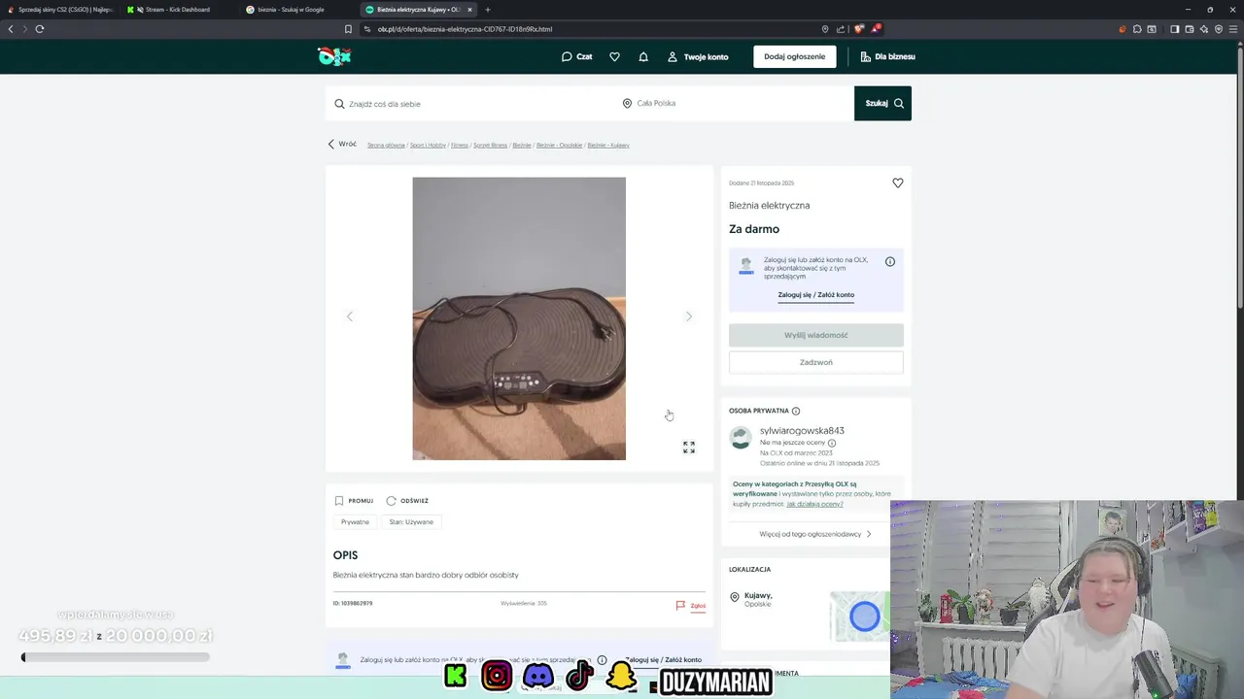Open seller profile sylwiarogowska843
This screenshot has width=1244, height=699.
click(x=802, y=431)
